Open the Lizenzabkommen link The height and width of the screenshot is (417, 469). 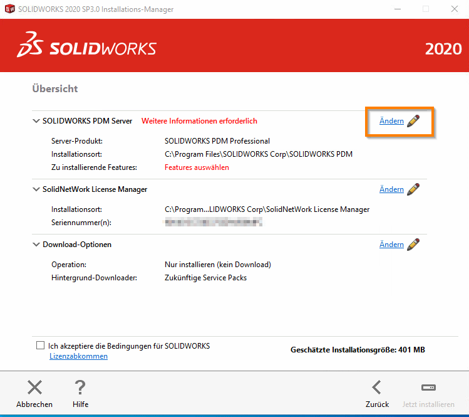(x=78, y=356)
